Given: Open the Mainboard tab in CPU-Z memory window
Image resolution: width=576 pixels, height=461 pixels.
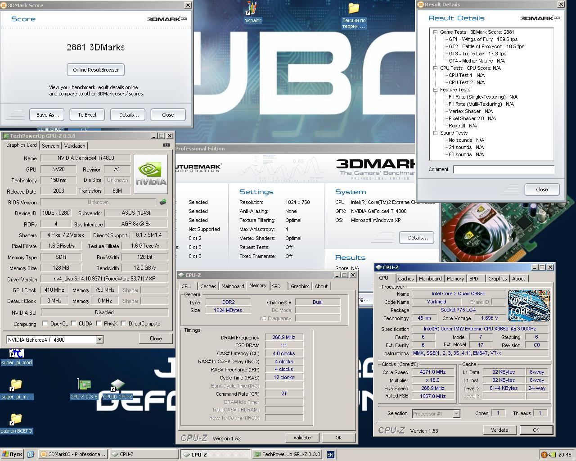Looking at the screenshot, I should 233,286.
